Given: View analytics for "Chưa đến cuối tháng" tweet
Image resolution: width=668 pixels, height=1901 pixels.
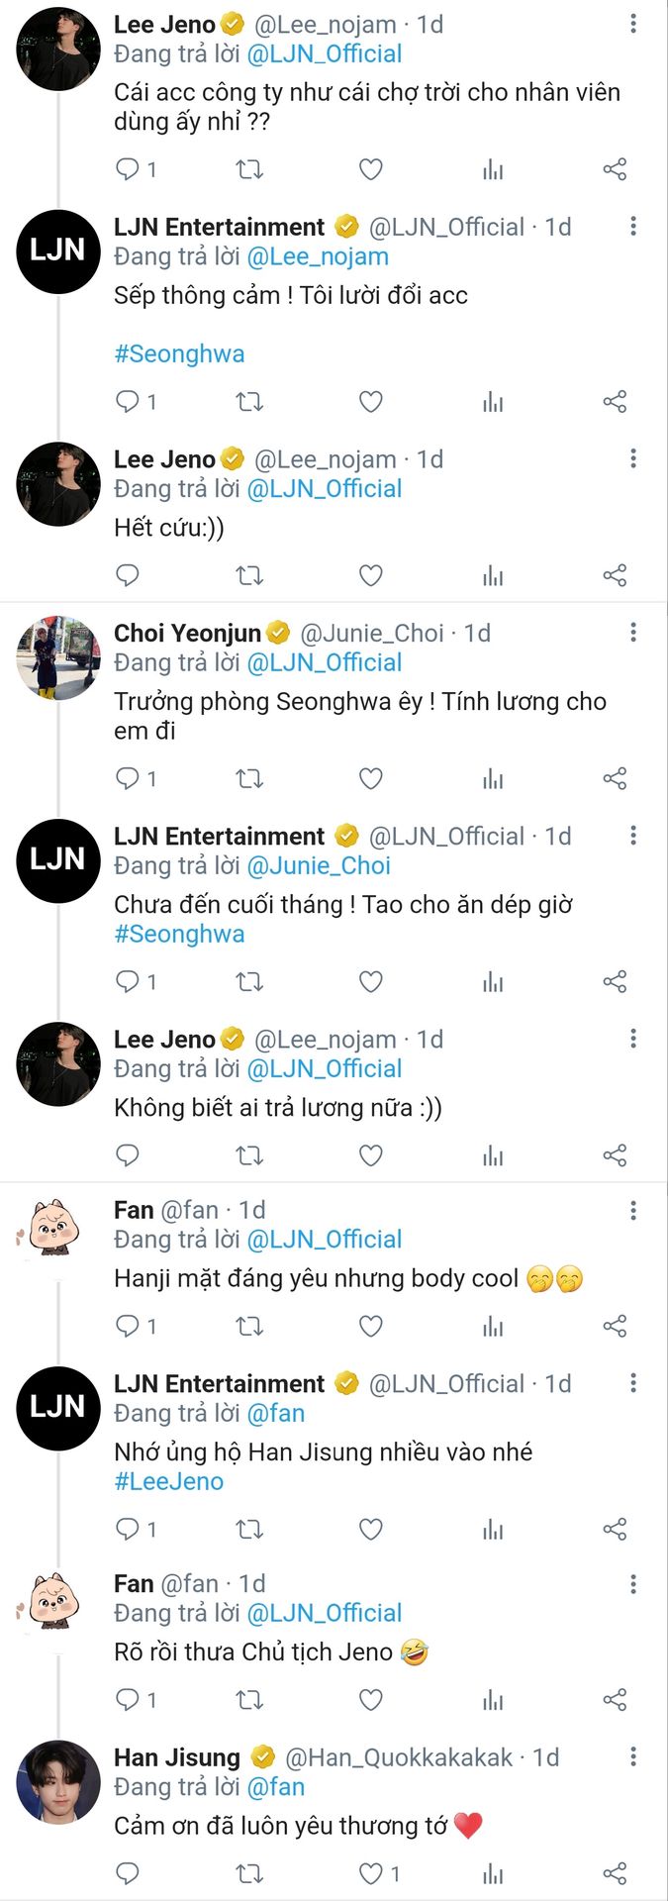Looking at the screenshot, I should (x=493, y=982).
